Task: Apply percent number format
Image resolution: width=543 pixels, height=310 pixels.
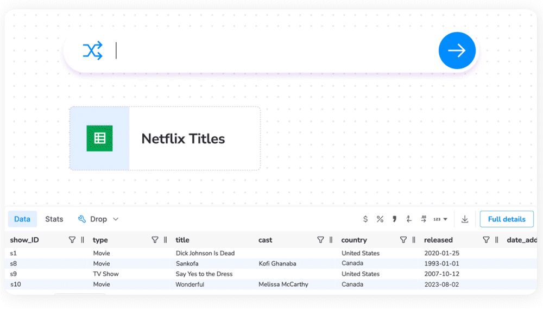Action: tap(380, 219)
